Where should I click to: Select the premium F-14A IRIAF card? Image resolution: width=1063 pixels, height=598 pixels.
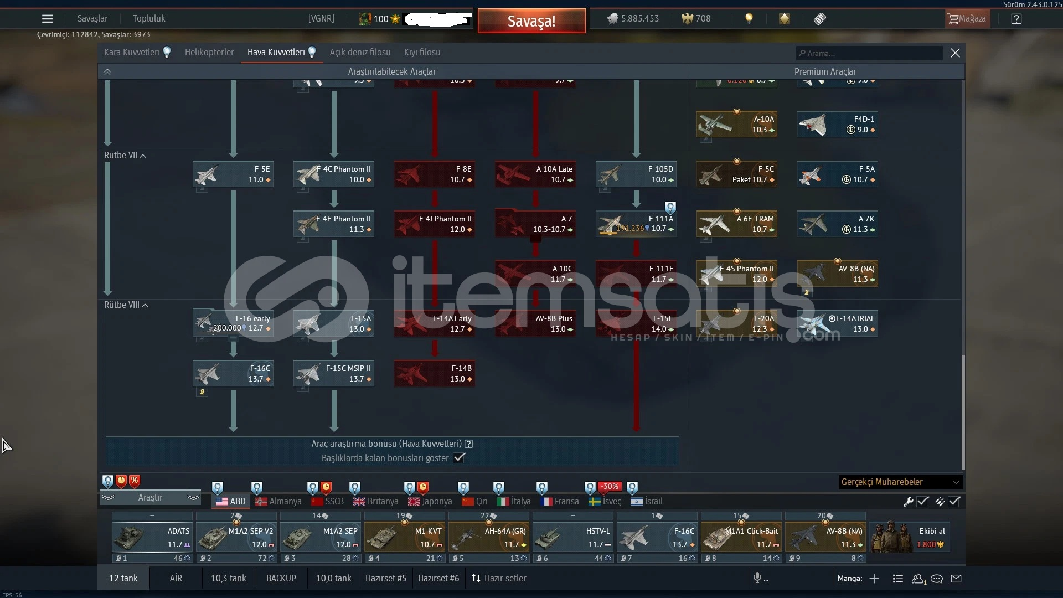[838, 323]
